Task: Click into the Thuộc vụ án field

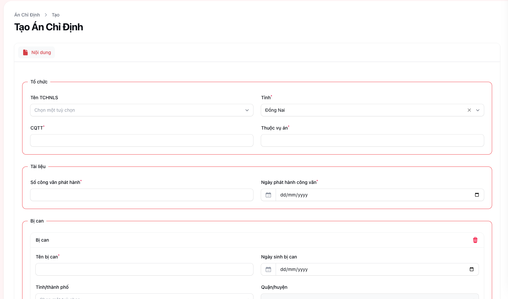Action: [x=372, y=140]
